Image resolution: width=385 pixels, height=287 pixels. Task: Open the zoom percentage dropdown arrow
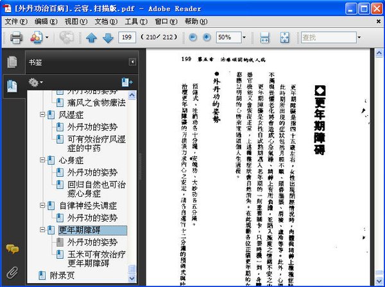244,38
